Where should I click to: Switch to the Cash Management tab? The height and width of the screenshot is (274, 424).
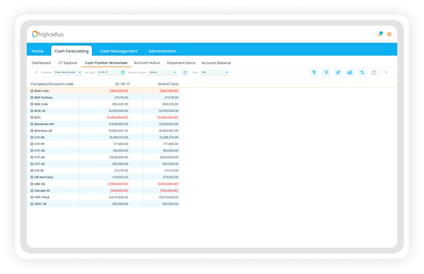coord(118,51)
